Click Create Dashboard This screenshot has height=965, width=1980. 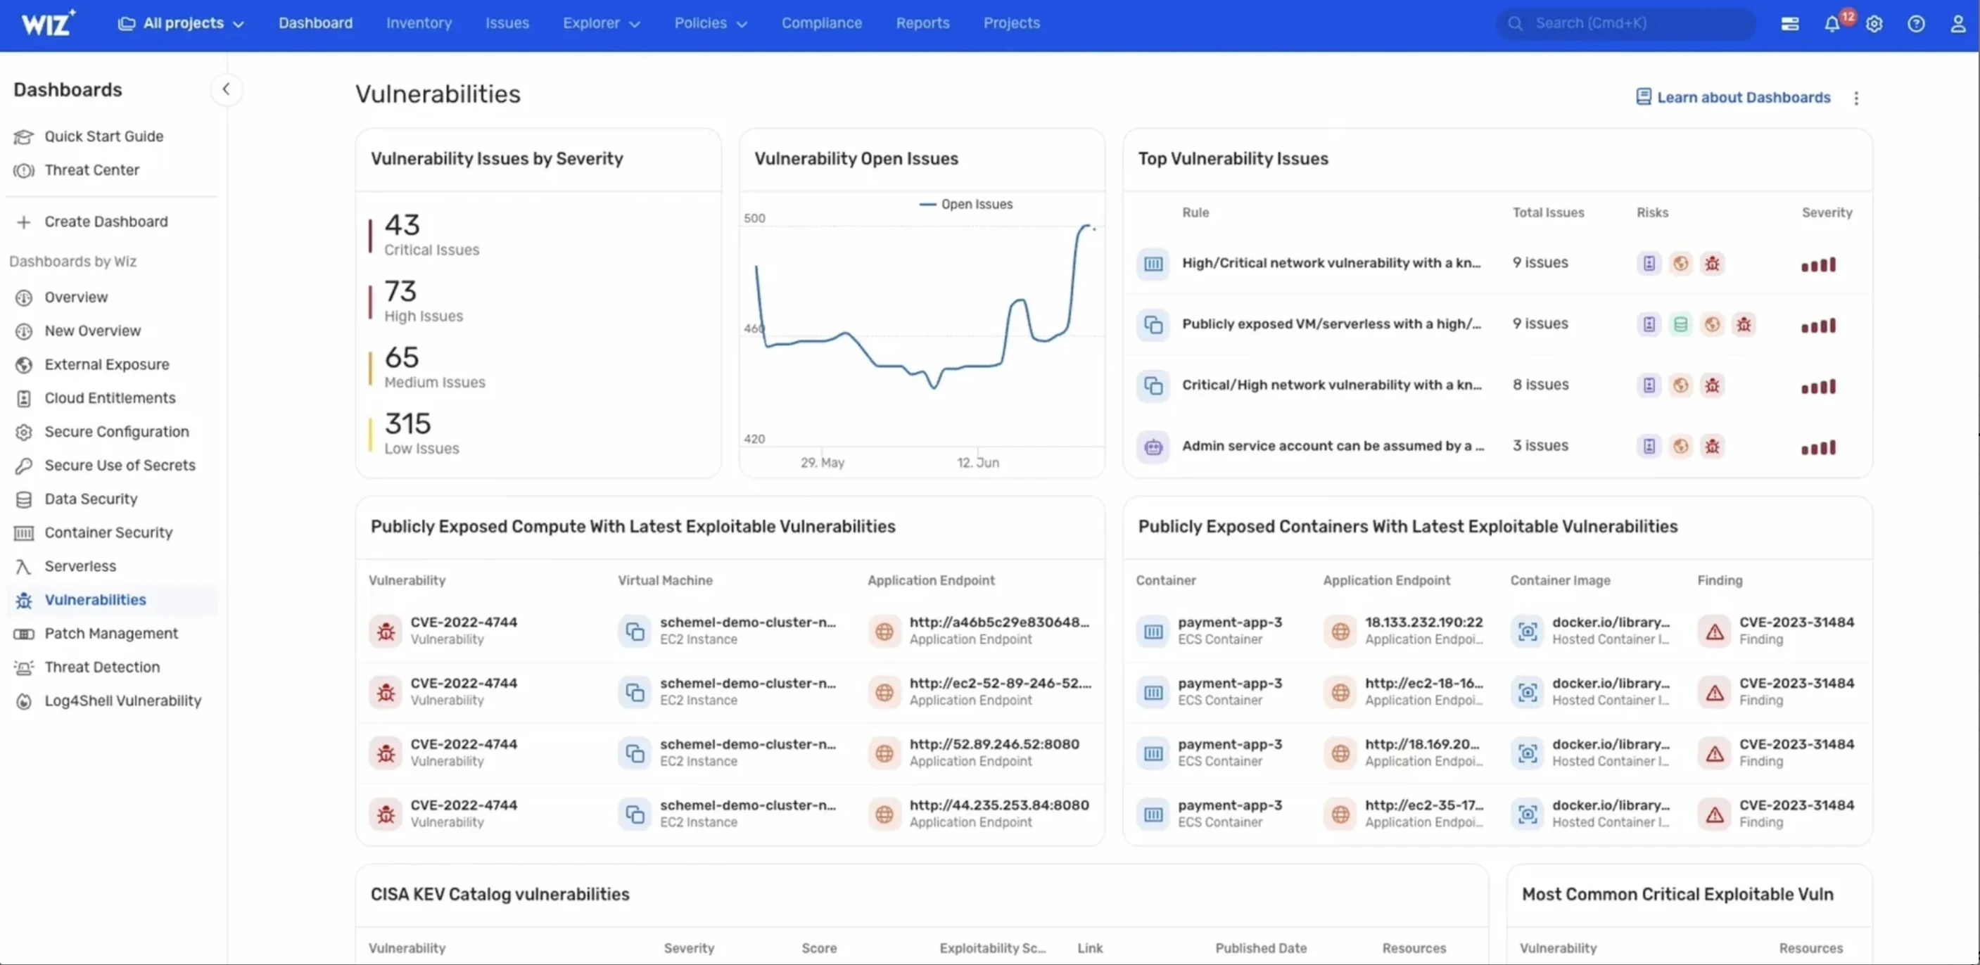pos(106,222)
